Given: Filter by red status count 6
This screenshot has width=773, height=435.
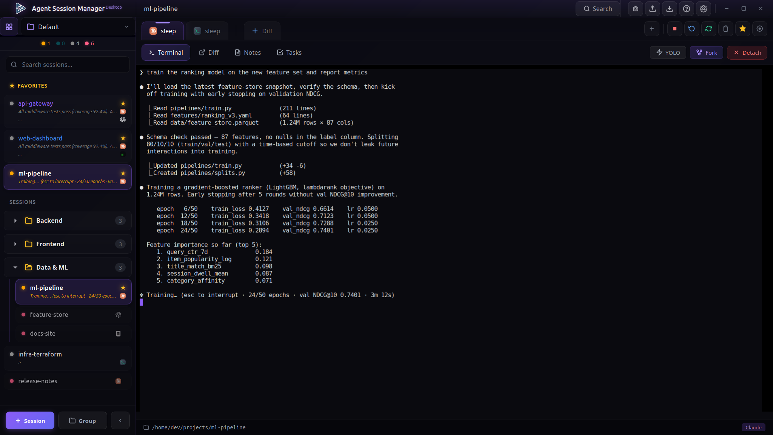Looking at the screenshot, I should click(89, 43).
